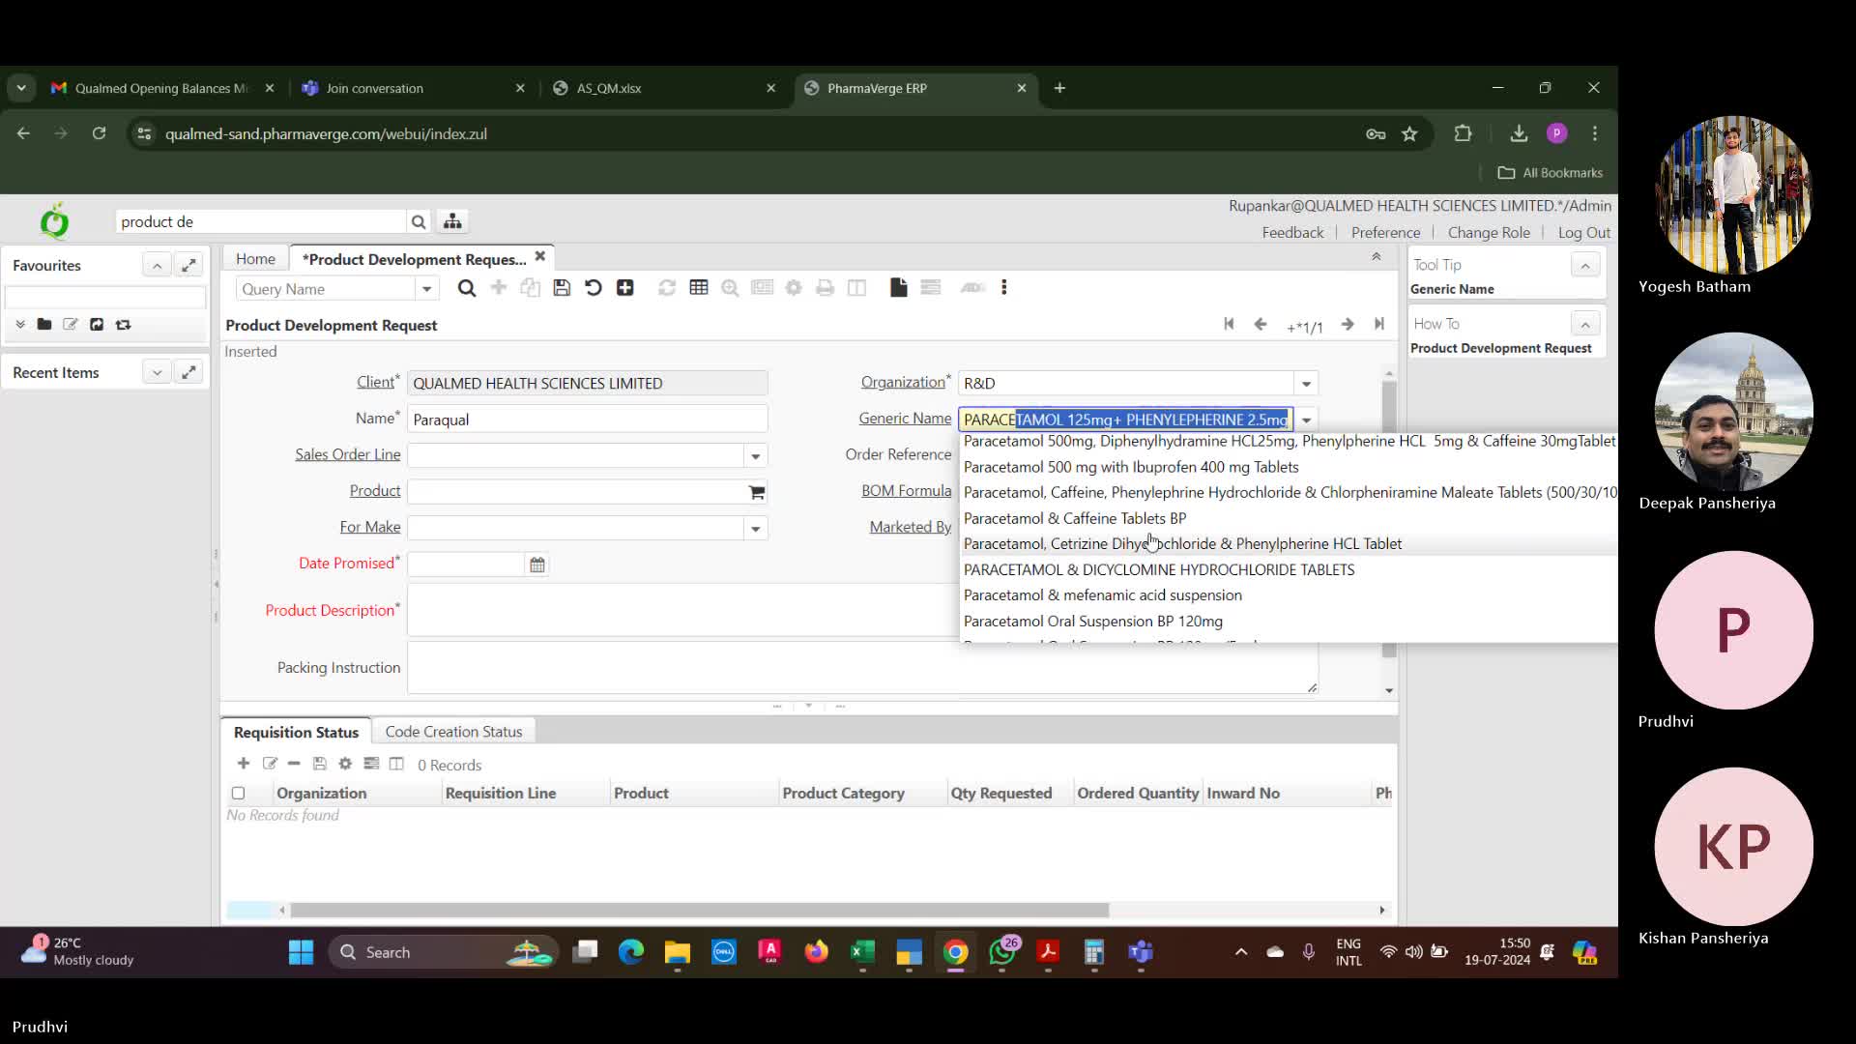Open the Preference link
This screenshot has width=1856, height=1044.
coord(1385,233)
